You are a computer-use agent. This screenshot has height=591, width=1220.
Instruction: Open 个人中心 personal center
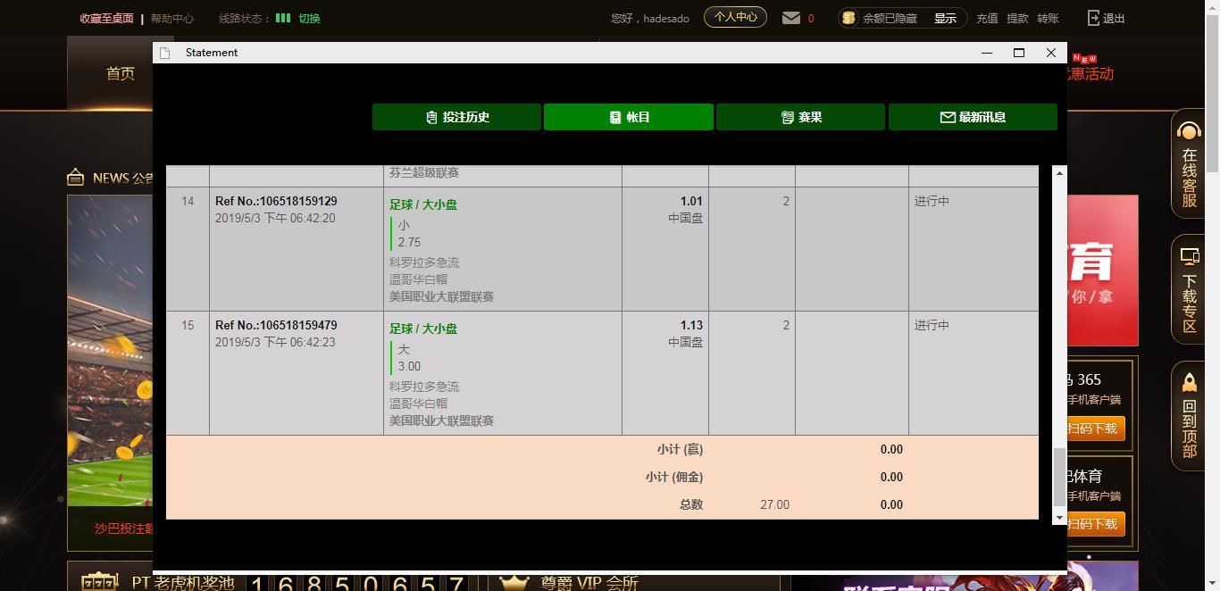tap(735, 17)
